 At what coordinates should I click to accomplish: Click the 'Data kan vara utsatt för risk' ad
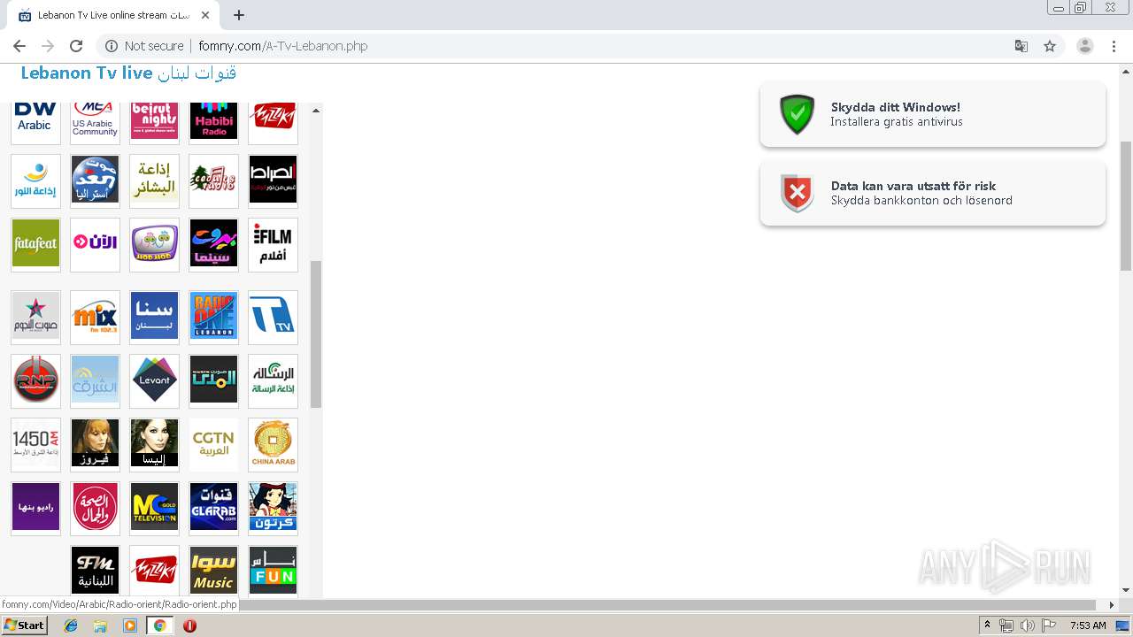[x=933, y=193]
